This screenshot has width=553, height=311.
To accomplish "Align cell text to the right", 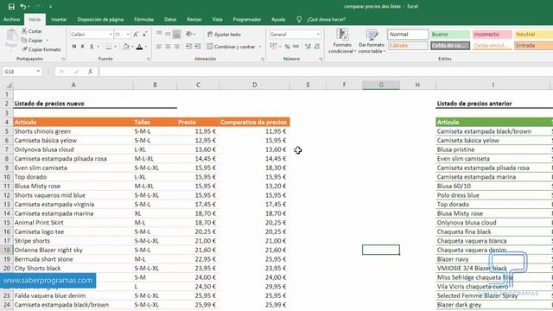I will point(176,47).
